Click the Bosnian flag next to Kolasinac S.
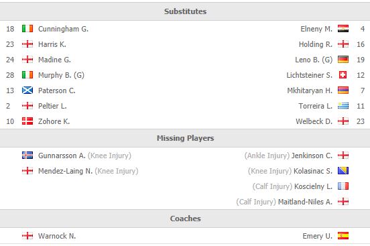Screen dimensions: 370x246 343,171
